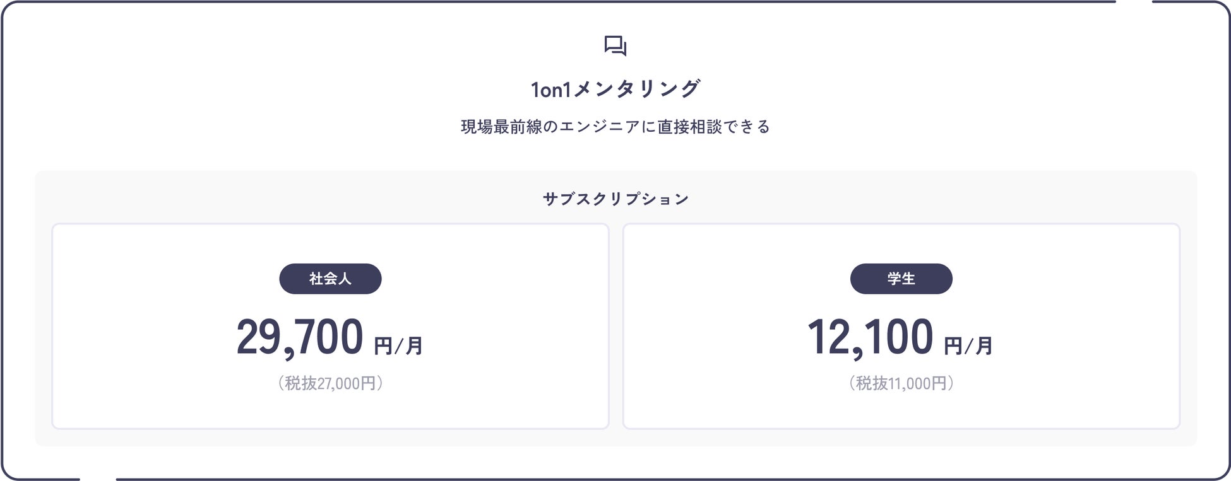Screen dimensions: 1231x481
Task: Click the gray panel left of サブスクリプション
Action: (284, 198)
